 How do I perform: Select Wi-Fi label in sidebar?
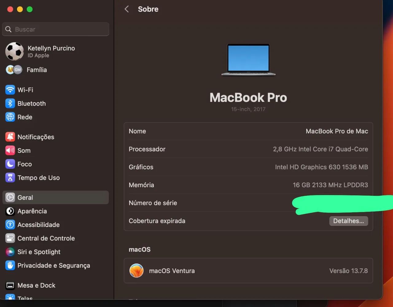click(25, 90)
